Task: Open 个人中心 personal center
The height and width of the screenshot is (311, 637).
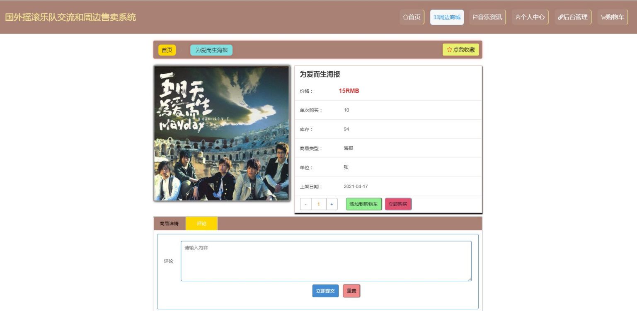Action: point(530,17)
